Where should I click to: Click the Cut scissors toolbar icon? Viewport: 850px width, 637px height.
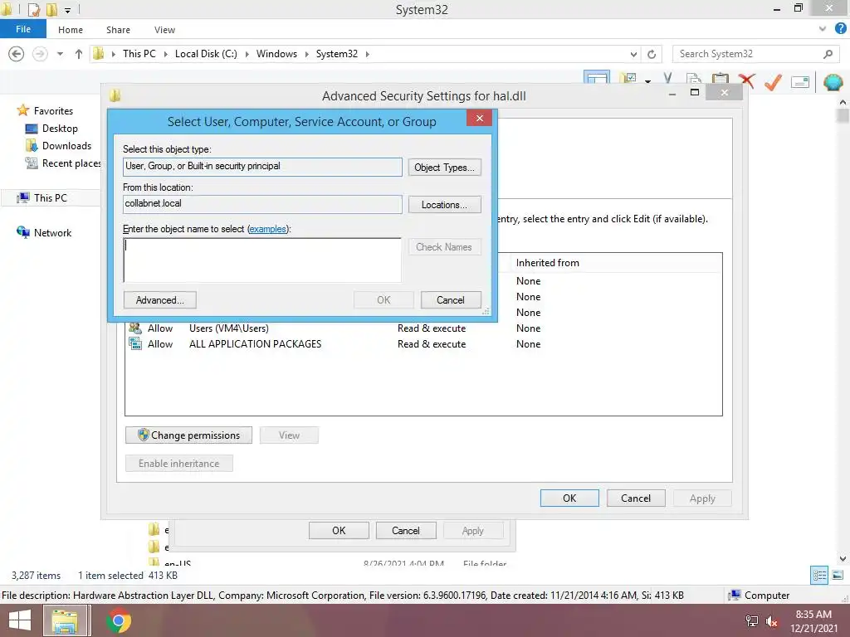point(668,80)
